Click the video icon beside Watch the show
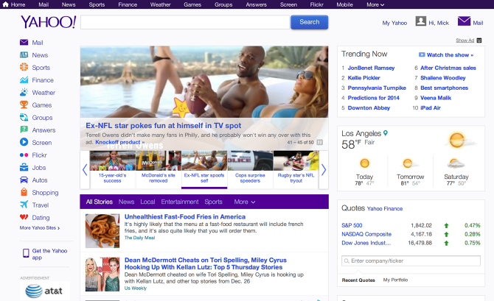Viewport: 494px width, 301px height. click(422, 54)
